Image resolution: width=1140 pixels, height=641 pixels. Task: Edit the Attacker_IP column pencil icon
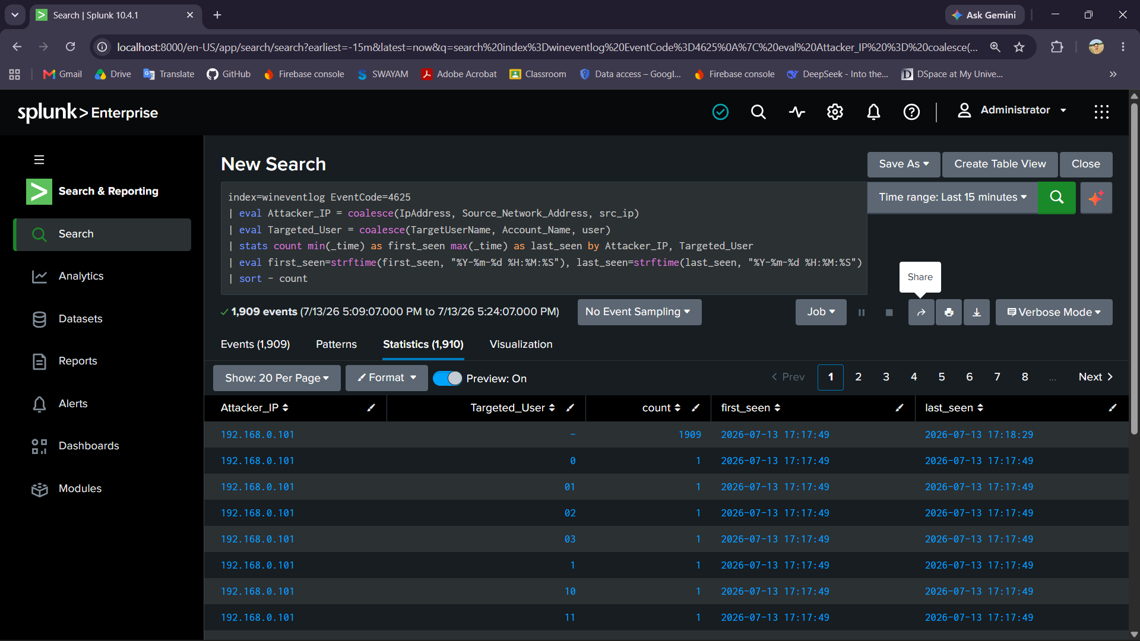coord(371,408)
